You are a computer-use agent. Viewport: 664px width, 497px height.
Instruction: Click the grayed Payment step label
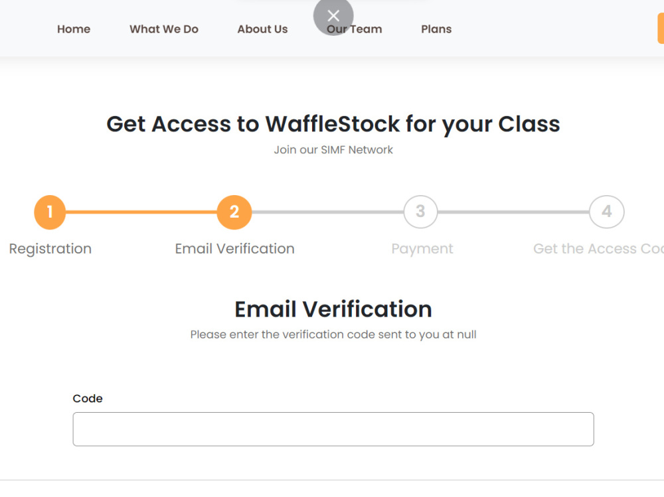pyautogui.click(x=422, y=249)
